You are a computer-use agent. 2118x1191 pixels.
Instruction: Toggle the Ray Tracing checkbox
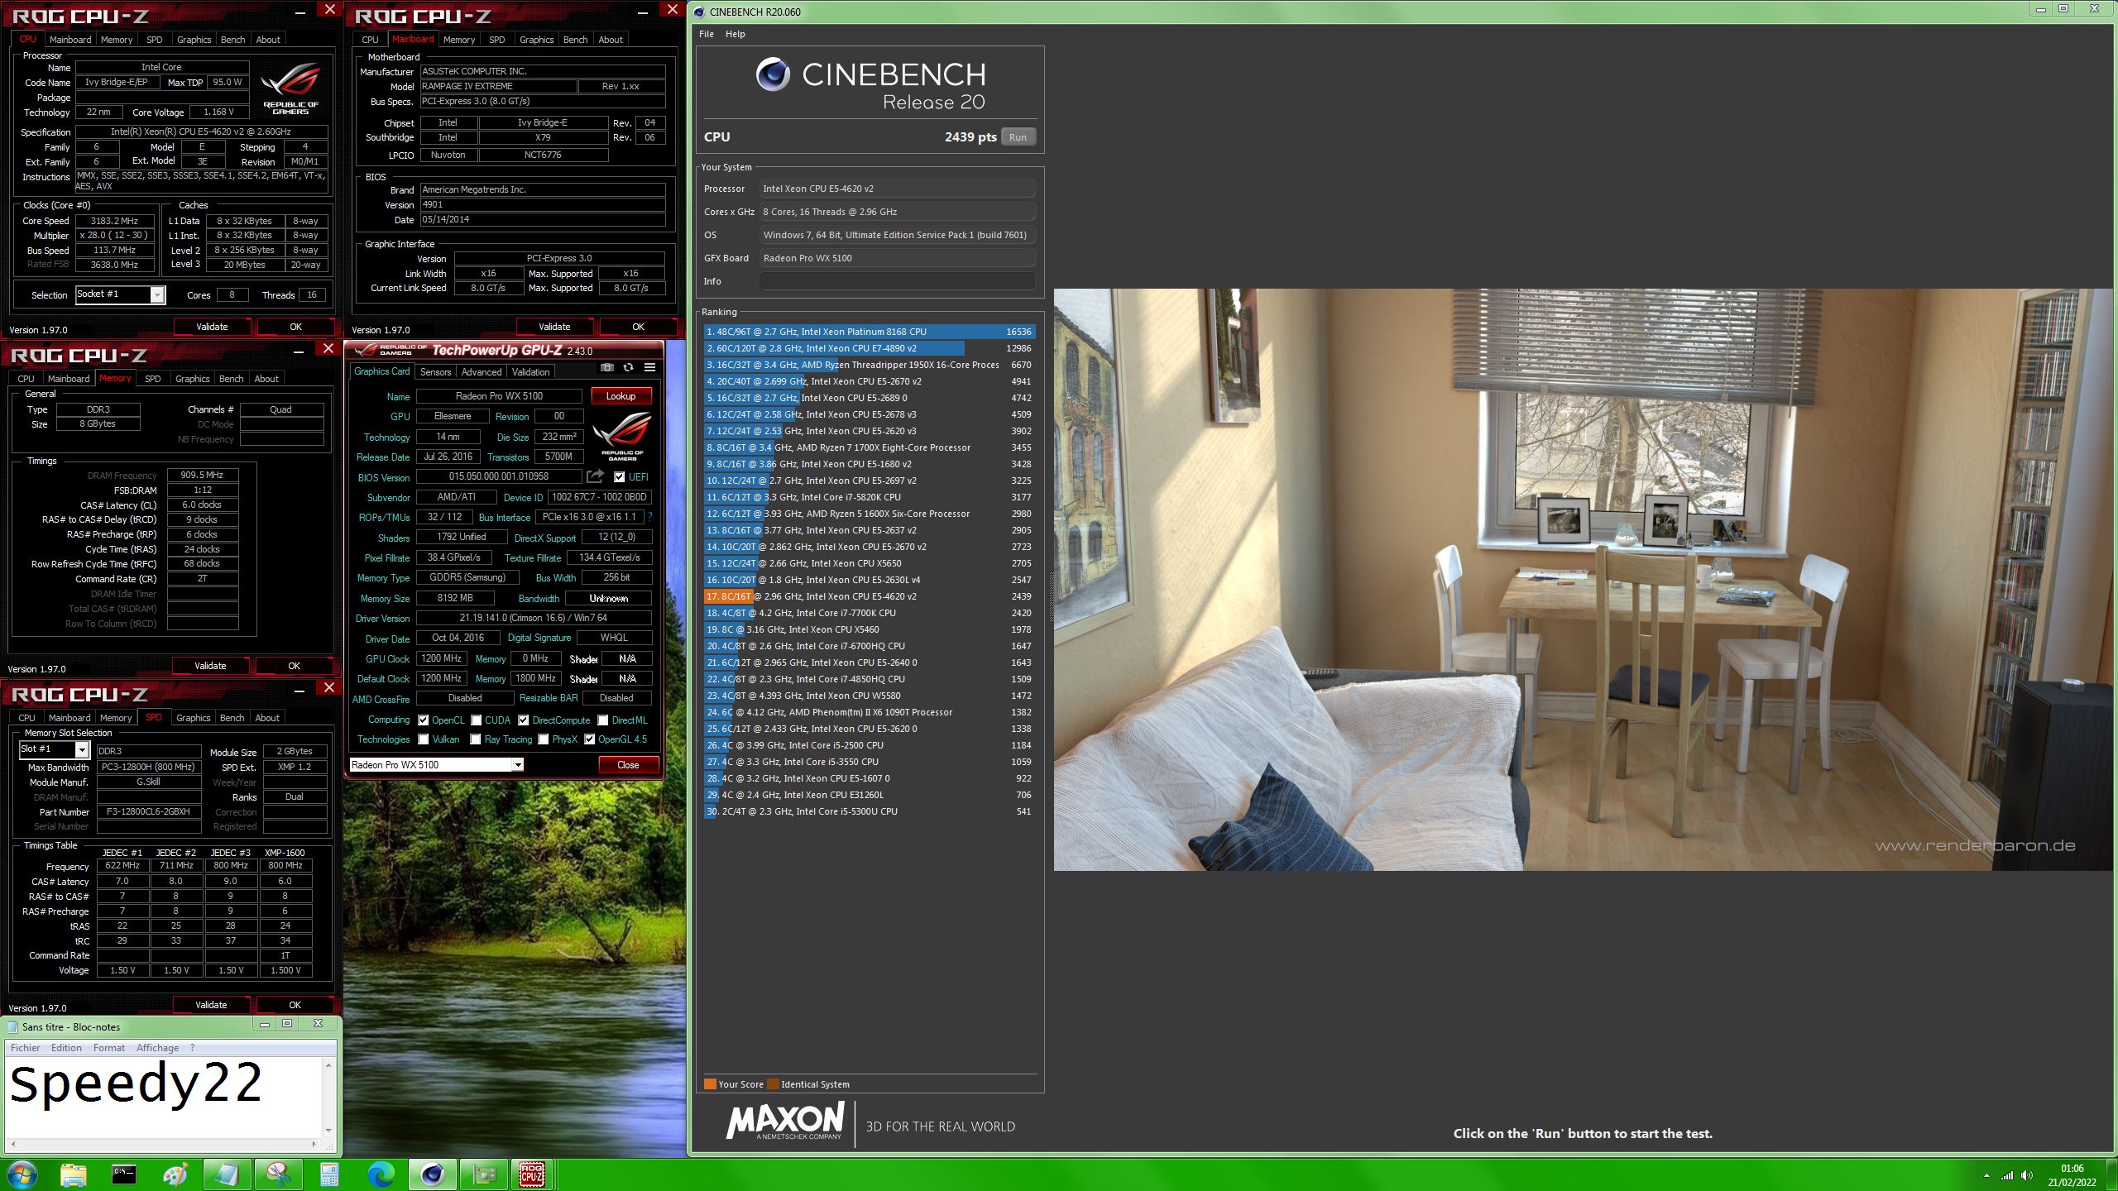click(x=475, y=739)
